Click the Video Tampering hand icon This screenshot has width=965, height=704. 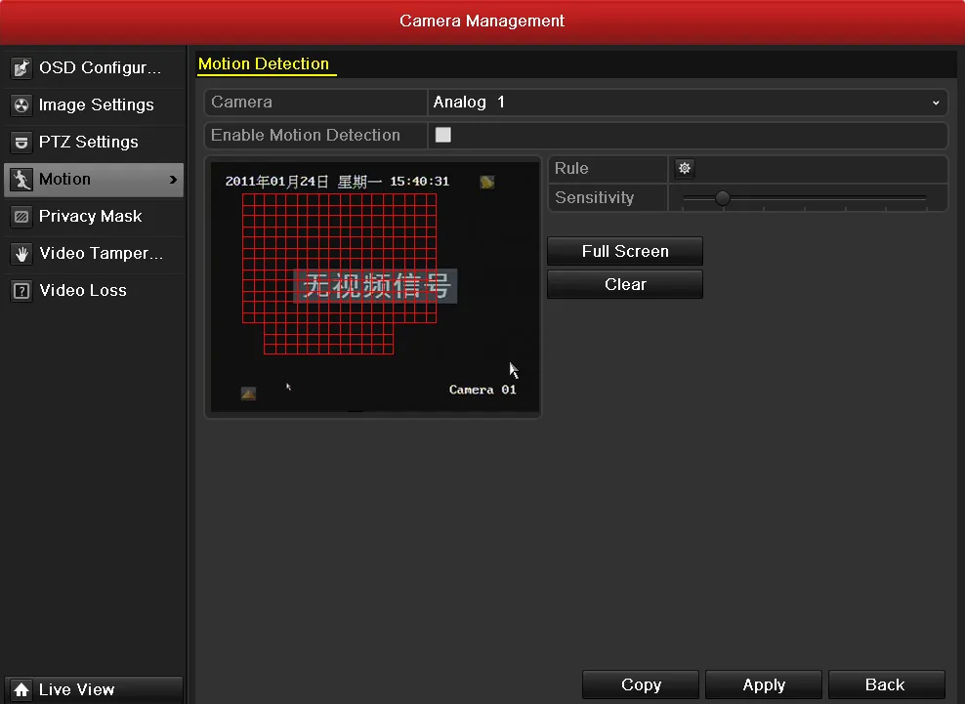pos(21,254)
